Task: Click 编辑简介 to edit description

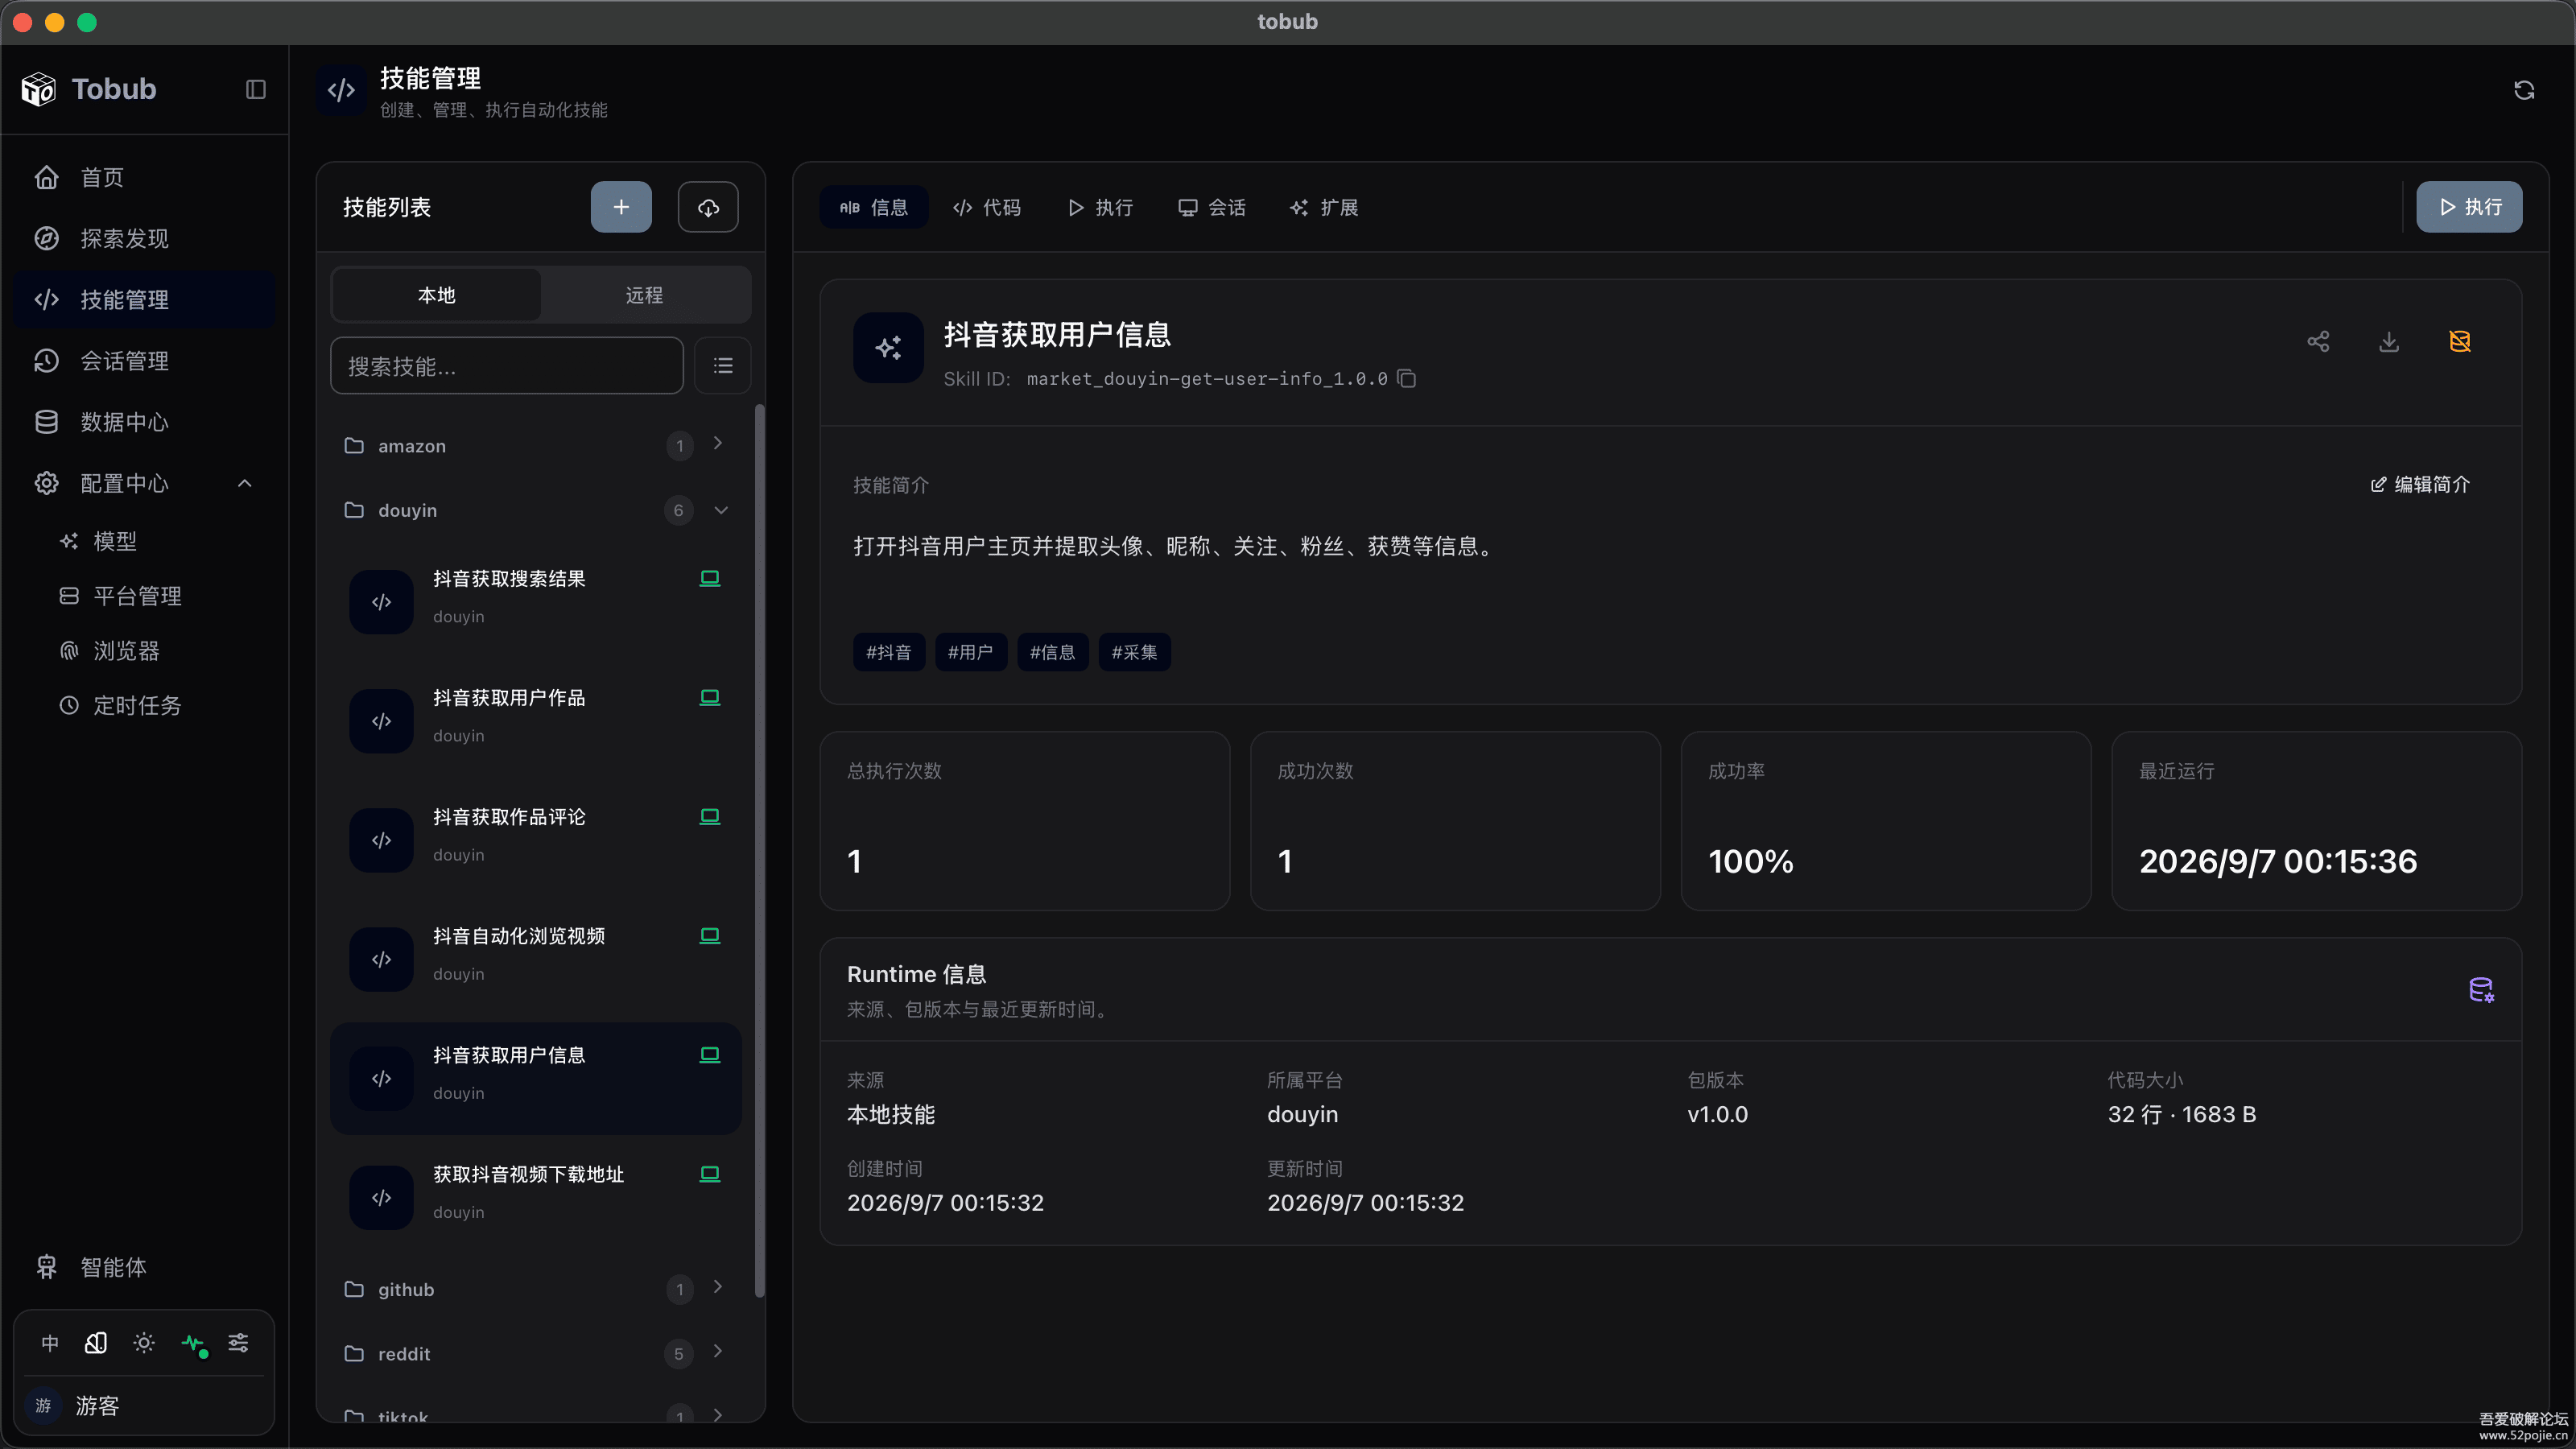Action: coord(2420,484)
